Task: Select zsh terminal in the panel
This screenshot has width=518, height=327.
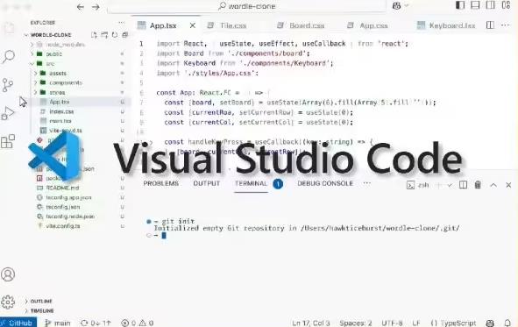Action: pos(418,185)
